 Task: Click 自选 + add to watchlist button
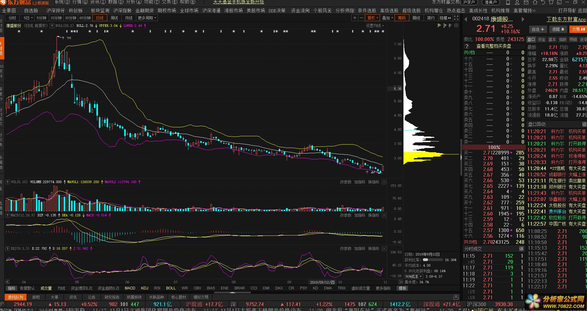(538, 29)
